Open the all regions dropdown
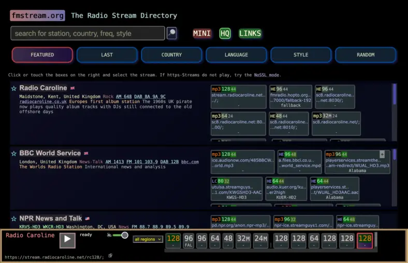Screen dimensions: 408x263 (148, 239)
